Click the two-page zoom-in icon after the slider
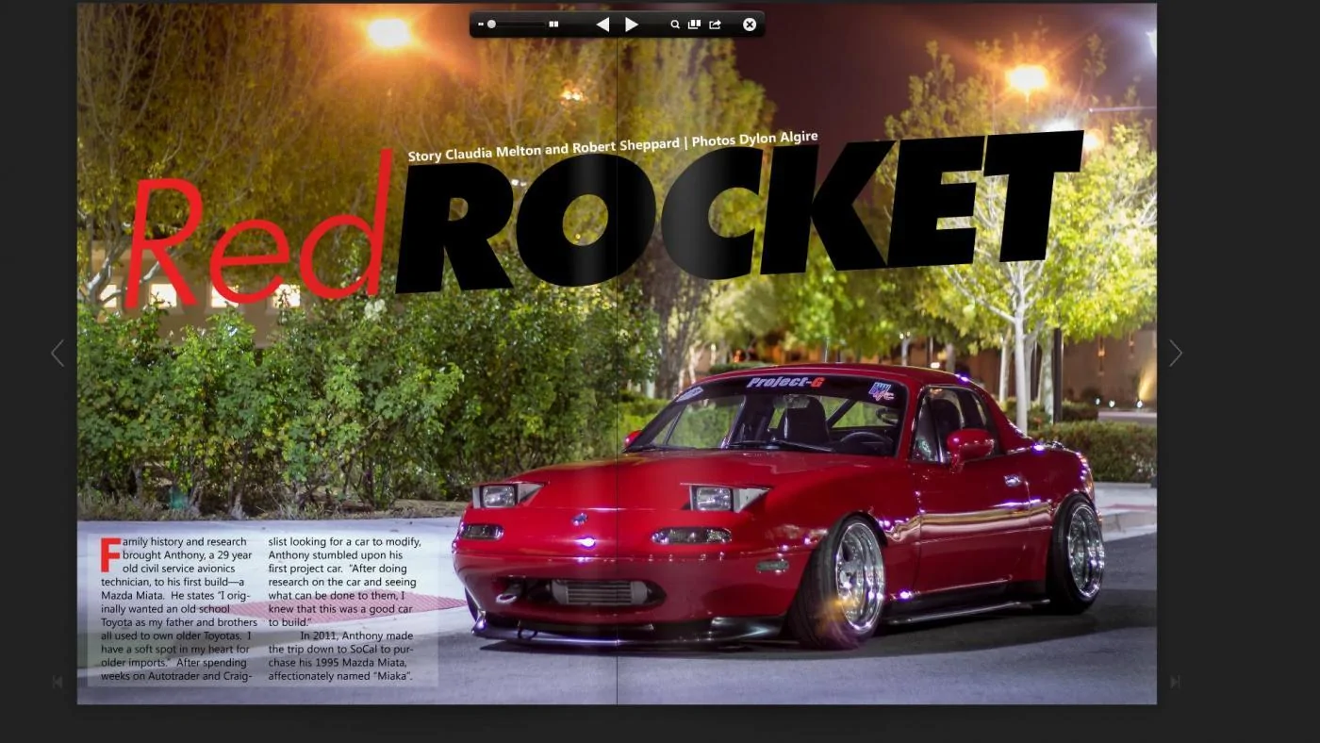The width and height of the screenshot is (1320, 743). [553, 25]
